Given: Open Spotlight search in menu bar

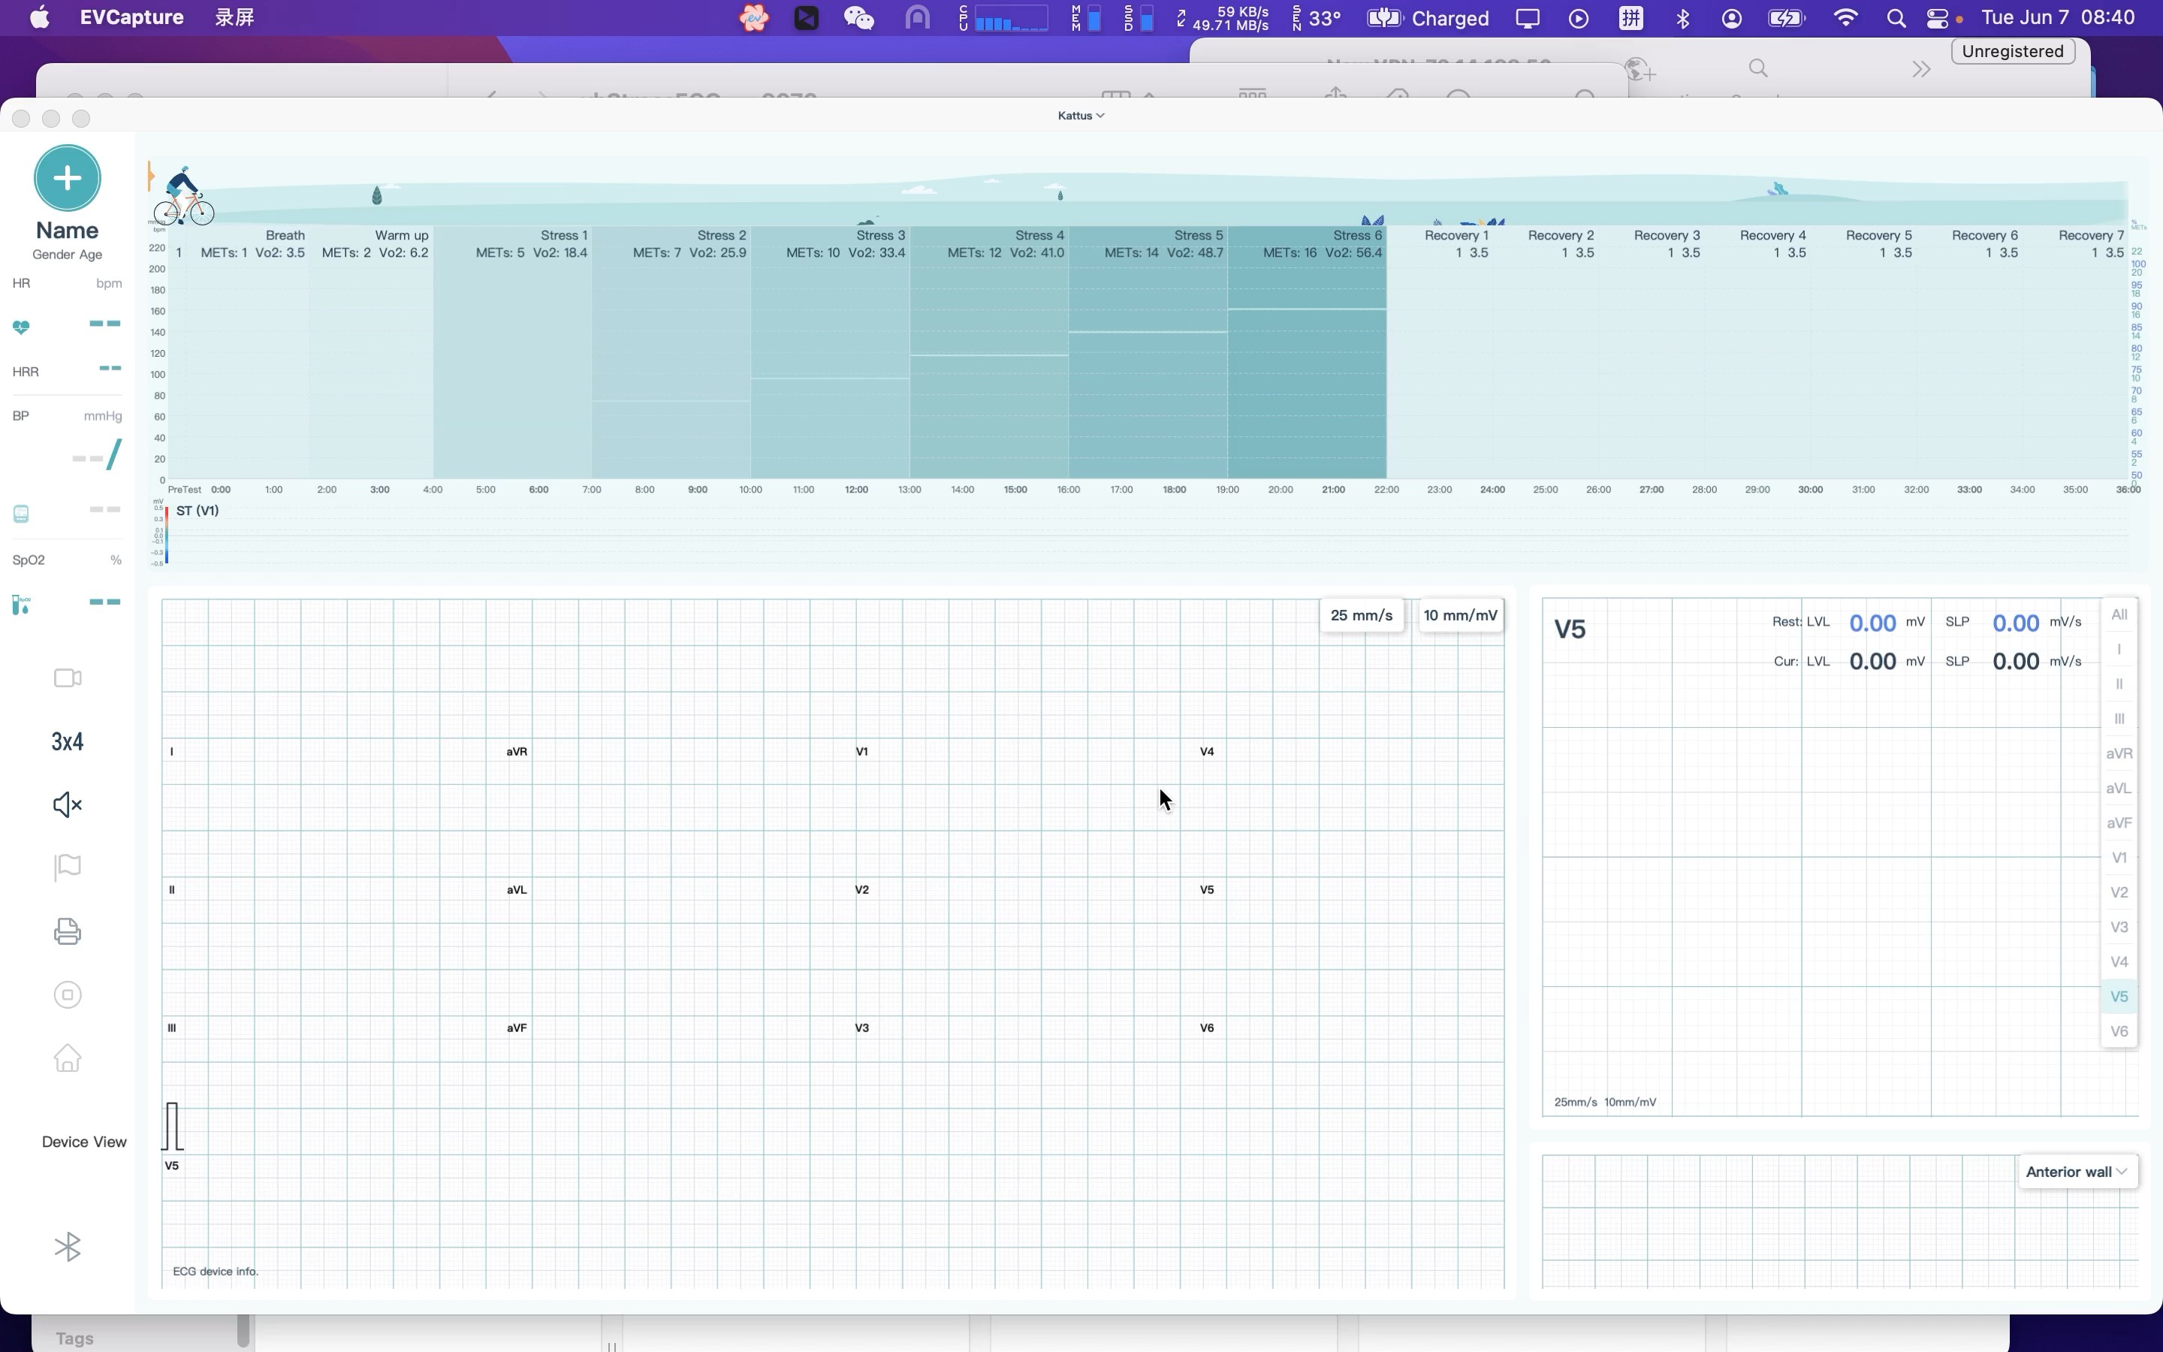Looking at the screenshot, I should click(x=1896, y=18).
